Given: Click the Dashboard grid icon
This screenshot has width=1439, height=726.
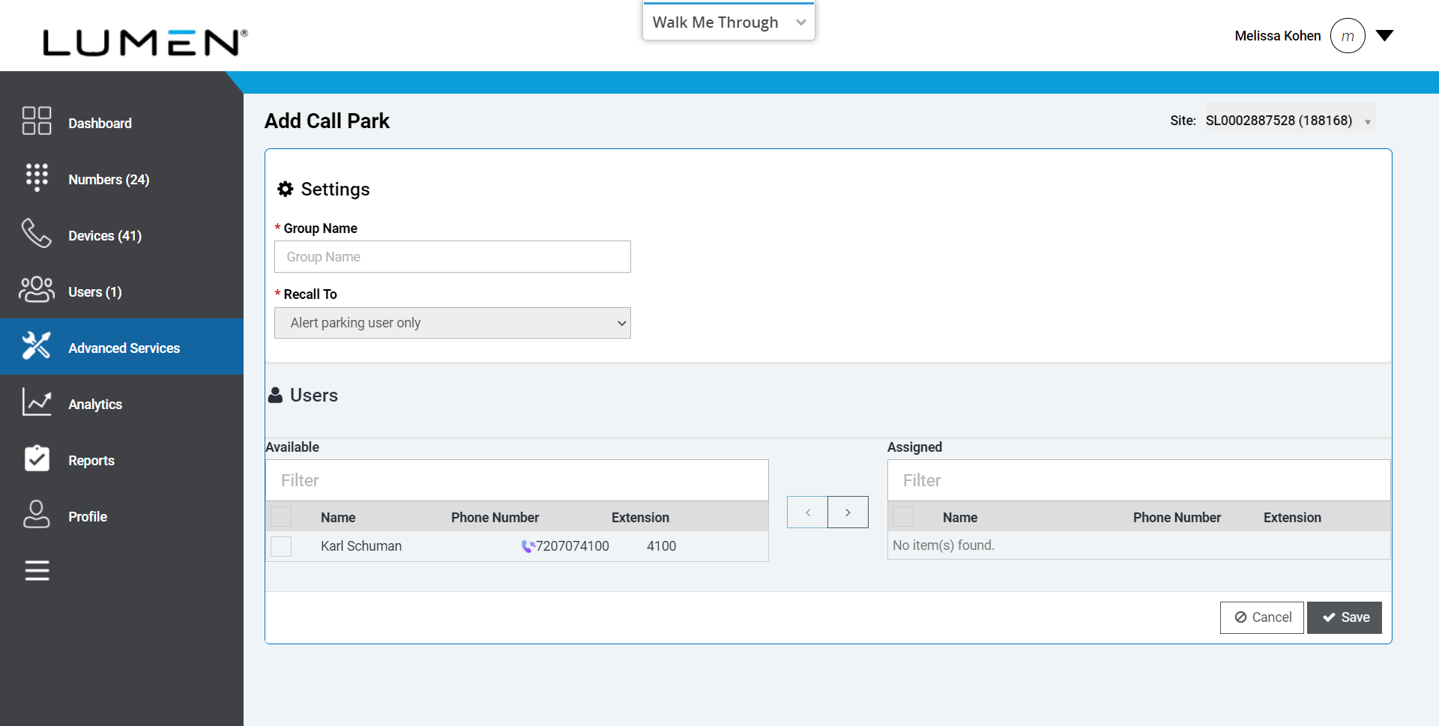Looking at the screenshot, I should pyautogui.click(x=37, y=121).
